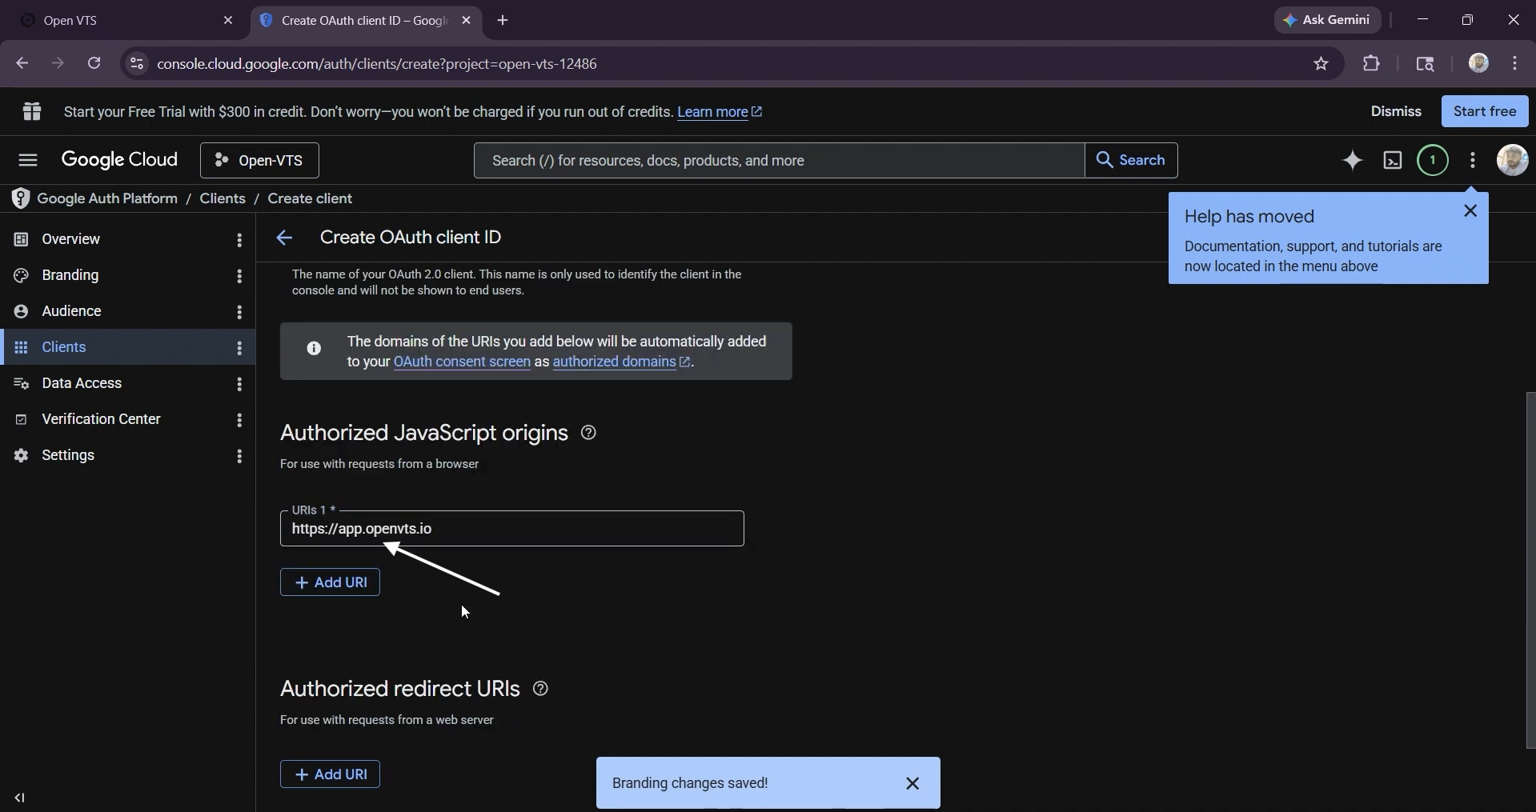The width and height of the screenshot is (1536, 812).
Task: Reload the current page
Action: point(94,63)
